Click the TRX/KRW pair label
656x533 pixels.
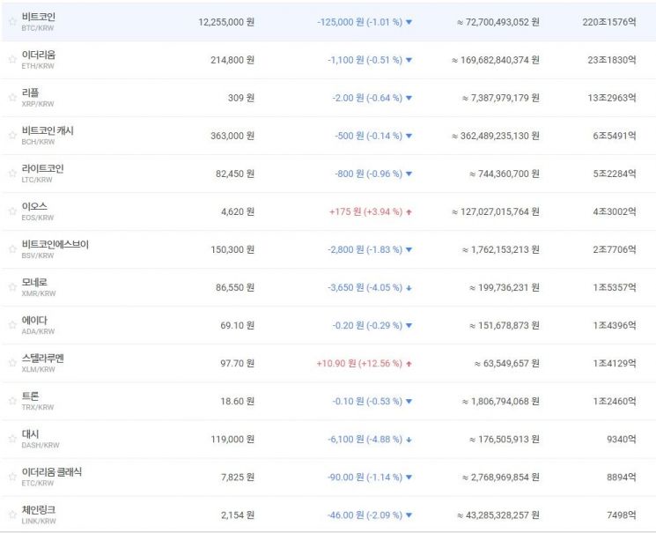pos(38,407)
